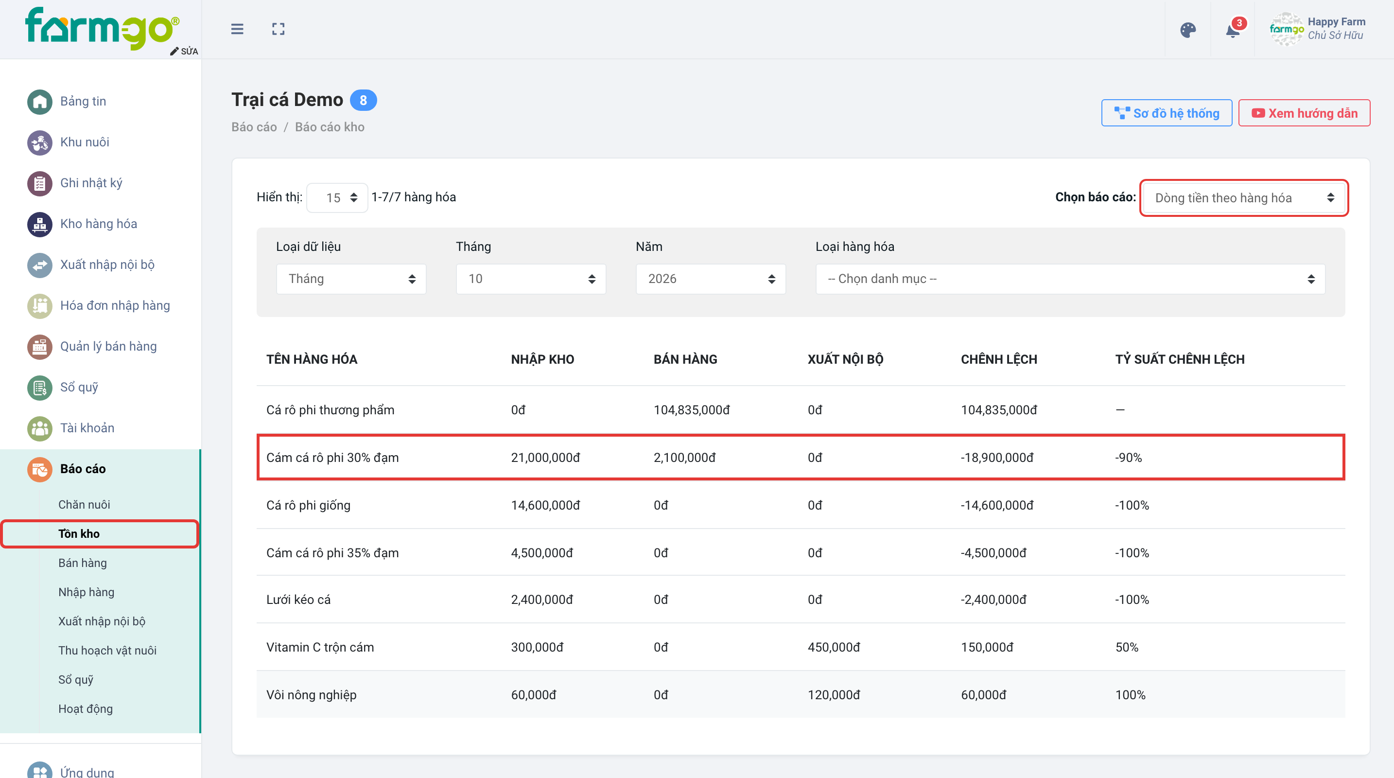
Task: Toggle fullscreen with the expand icon
Action: [278, 29]
